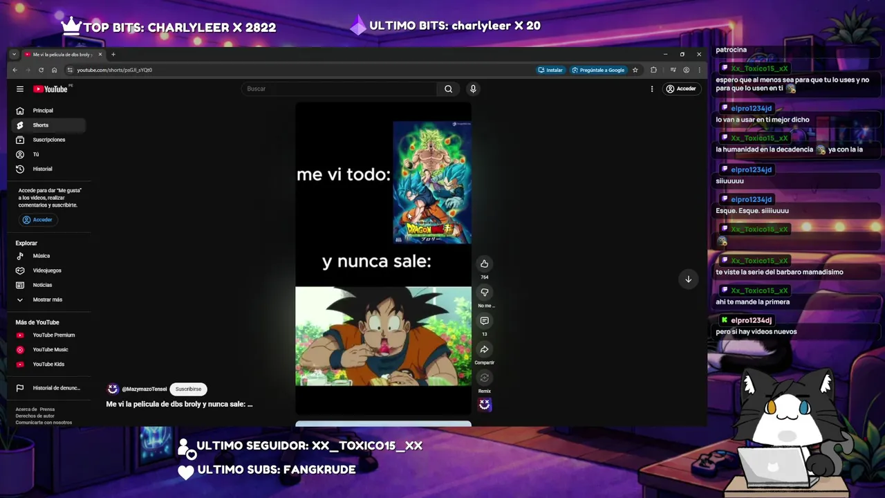Viewport: 885px width, 498px height.
Task: Bookmark page with star icon
Action: (635, 70)
